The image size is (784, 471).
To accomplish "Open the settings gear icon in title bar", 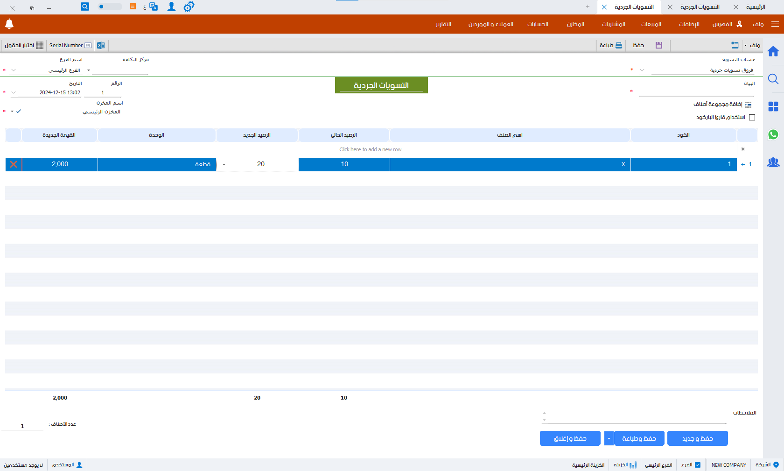I will [x=189, y=7].
